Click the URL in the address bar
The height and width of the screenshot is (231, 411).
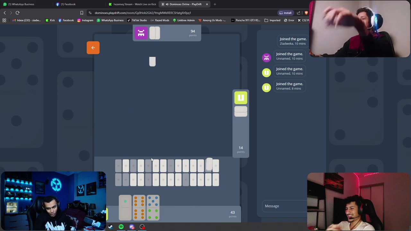143,13
